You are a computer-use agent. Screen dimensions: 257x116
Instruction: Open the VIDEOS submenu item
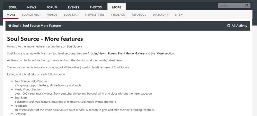(52, 15)
